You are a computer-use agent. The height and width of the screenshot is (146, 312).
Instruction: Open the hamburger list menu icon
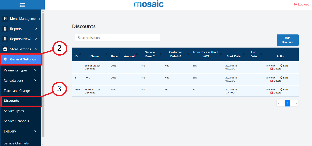coord(22,5)
